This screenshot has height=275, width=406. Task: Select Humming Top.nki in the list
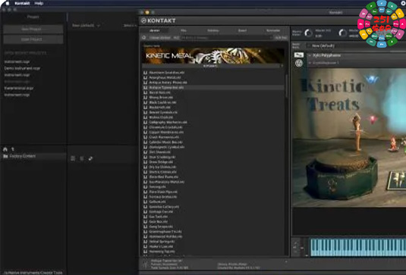pos(162,252)
